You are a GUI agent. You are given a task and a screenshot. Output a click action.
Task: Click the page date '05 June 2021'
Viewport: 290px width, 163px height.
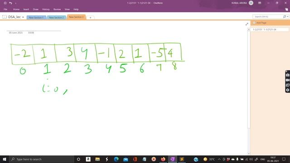click(x=16, y=33)
